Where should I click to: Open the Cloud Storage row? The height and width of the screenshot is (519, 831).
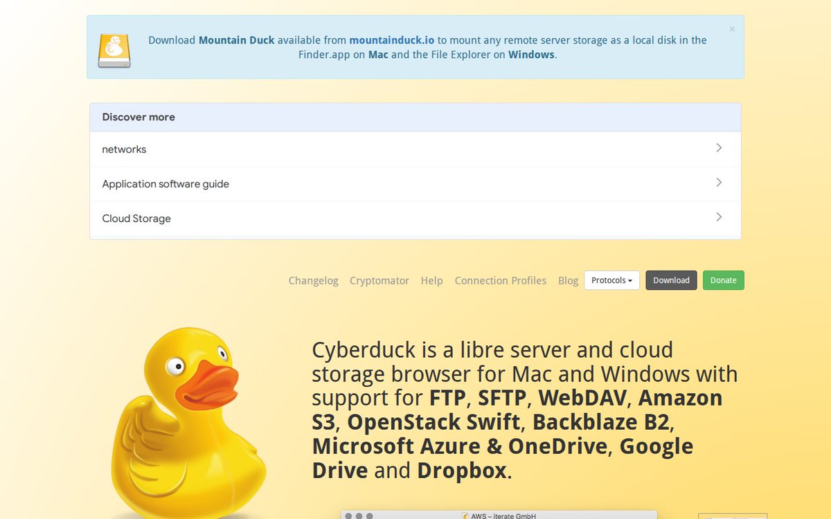point(415,218)
